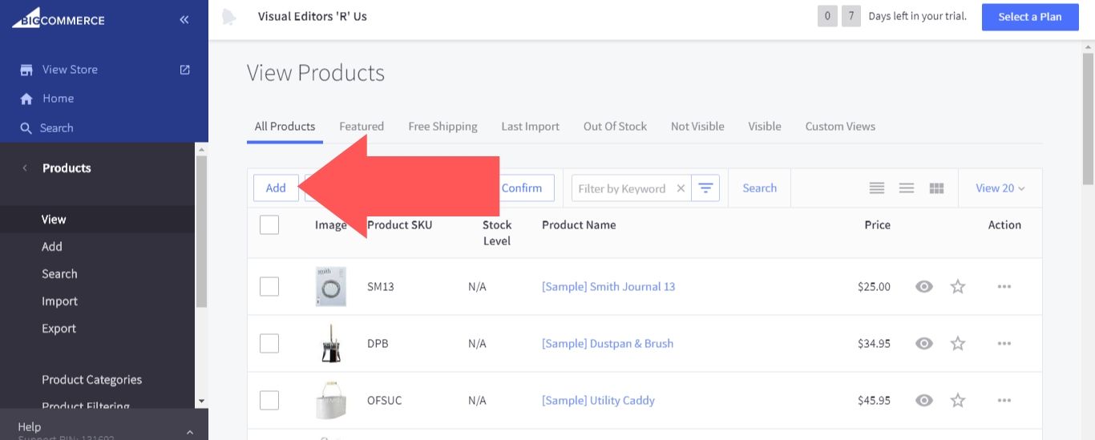This screenshot has width=1095, height=440.
Task: Click the notification bell icon
Action: 228,17
